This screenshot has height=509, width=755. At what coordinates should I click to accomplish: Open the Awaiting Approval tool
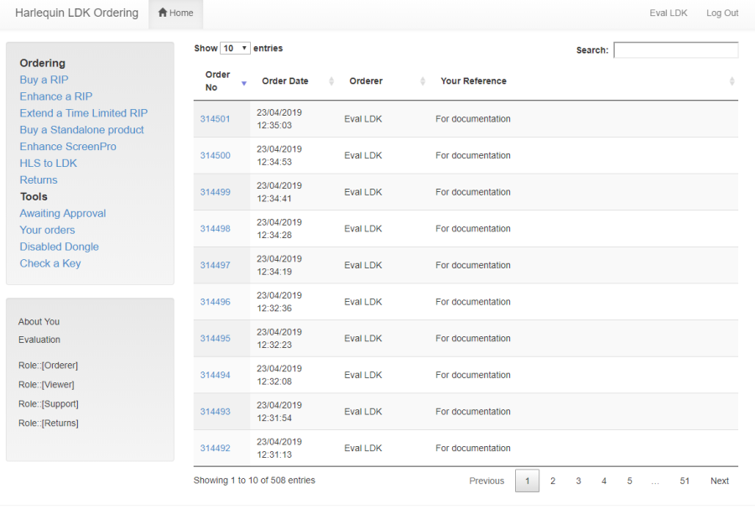[x=63, y=214]
